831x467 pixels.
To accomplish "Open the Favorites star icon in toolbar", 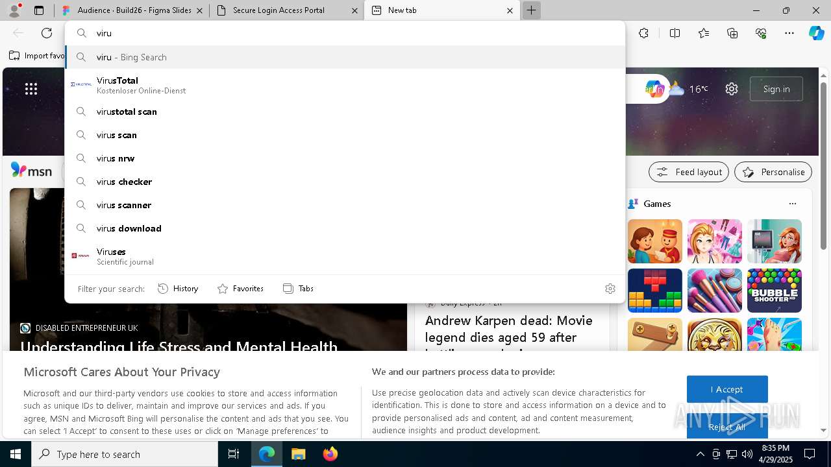I will 704,33.
